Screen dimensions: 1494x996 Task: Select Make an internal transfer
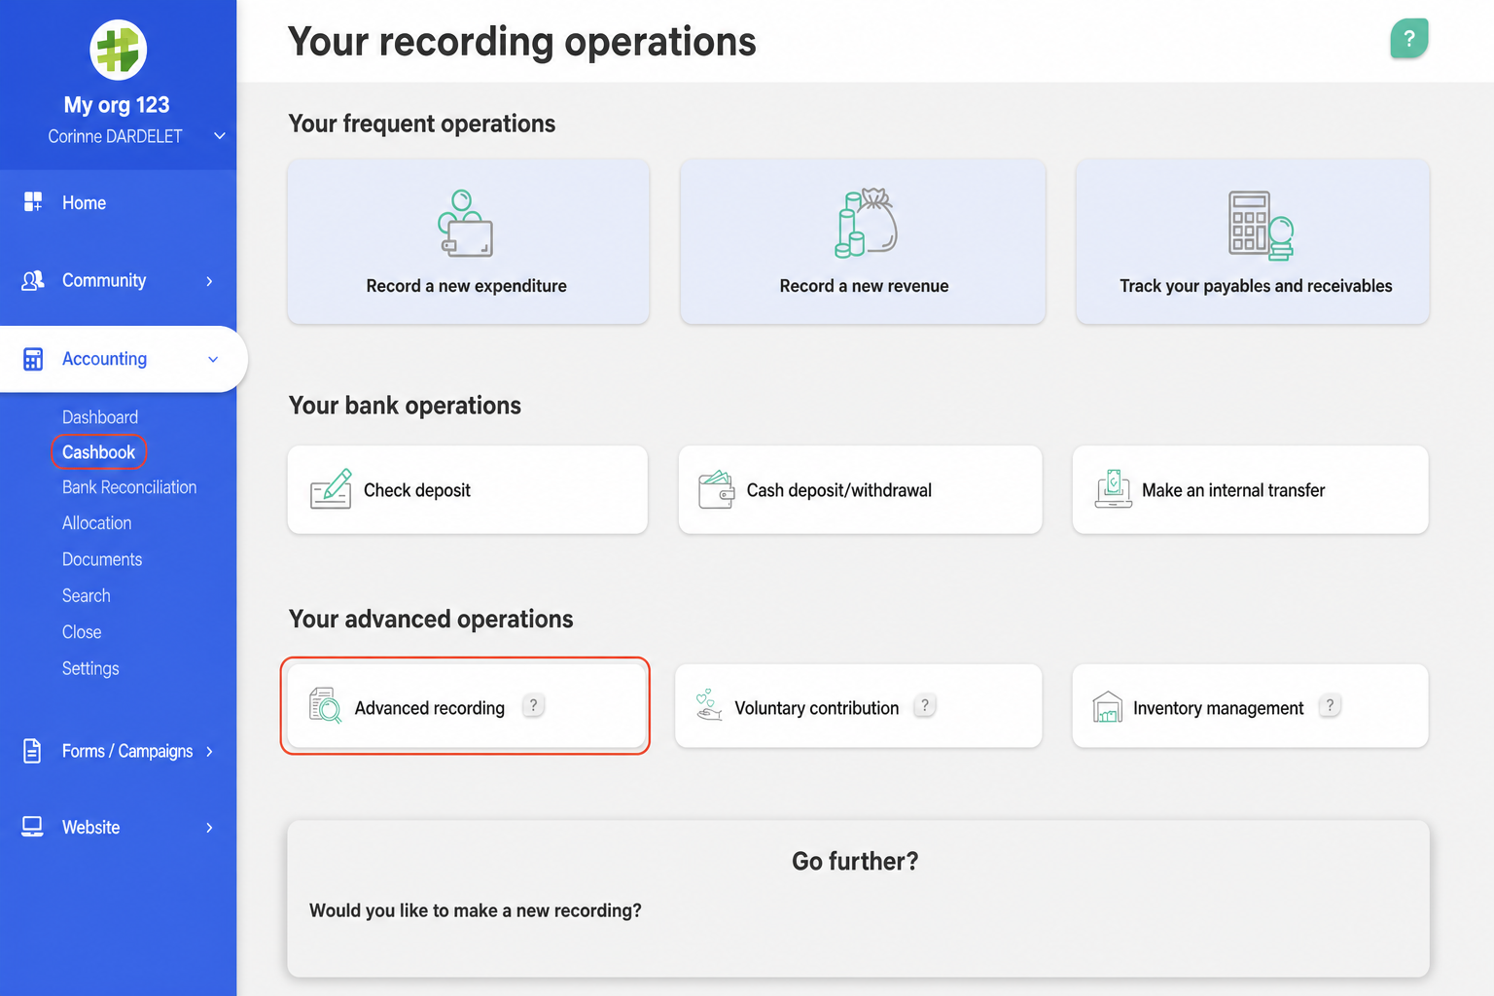point(1250,489)
